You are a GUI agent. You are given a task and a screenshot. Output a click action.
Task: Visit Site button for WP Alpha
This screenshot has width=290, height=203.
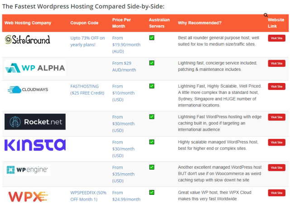tap(276, 63)
